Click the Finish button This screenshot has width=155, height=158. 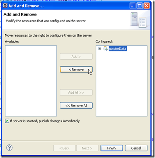[112, 148]
